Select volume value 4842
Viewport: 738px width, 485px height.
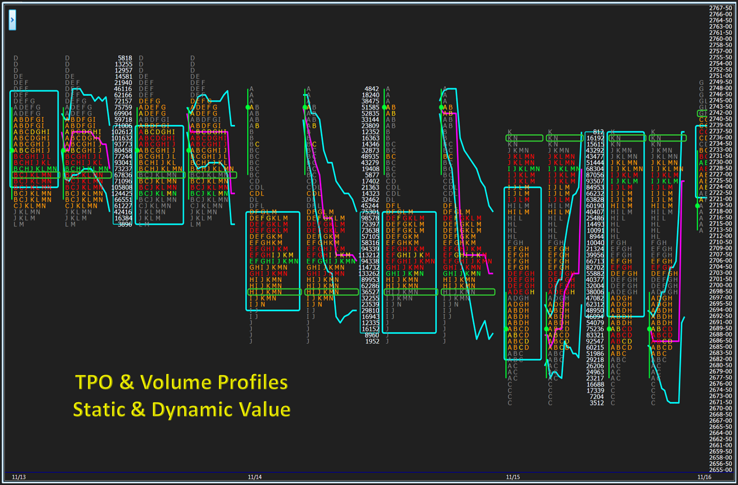[372, 89]
